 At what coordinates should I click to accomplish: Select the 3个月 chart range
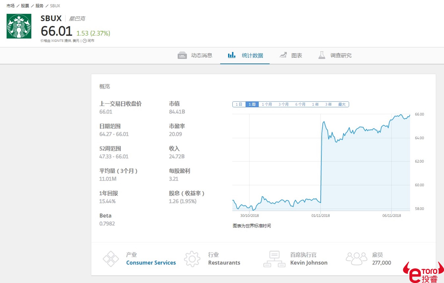coord(283,104)
